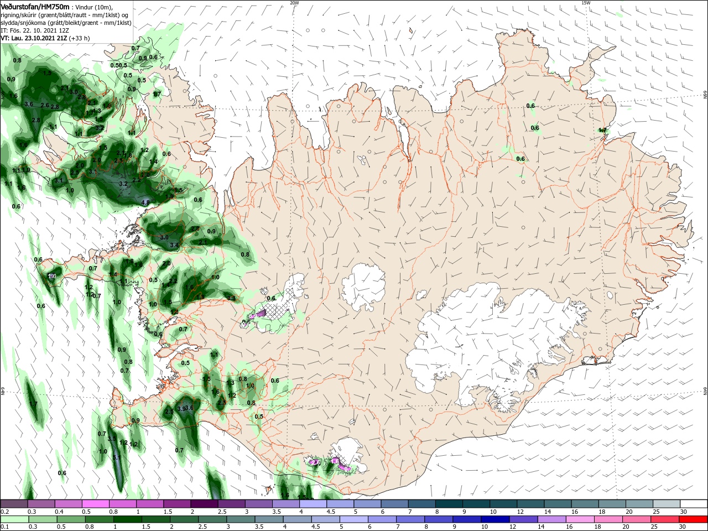
Task: Pick the bright red rain swatch at 30
Action: point(693,519)
